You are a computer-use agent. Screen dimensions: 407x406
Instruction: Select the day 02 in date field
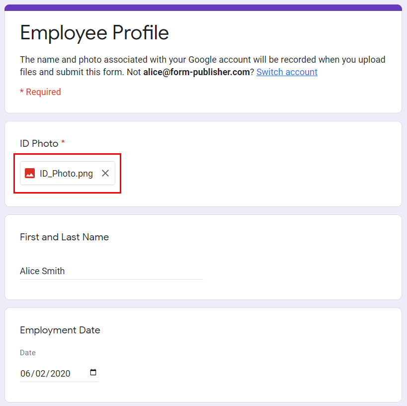pos(40,374)
